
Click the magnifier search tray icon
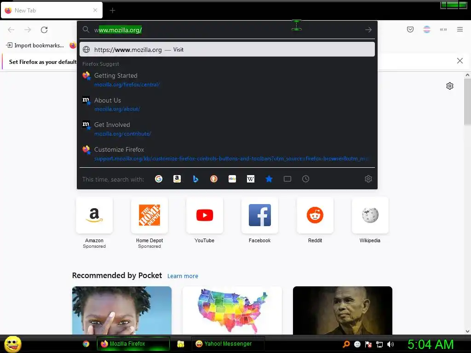coord(346,344)
